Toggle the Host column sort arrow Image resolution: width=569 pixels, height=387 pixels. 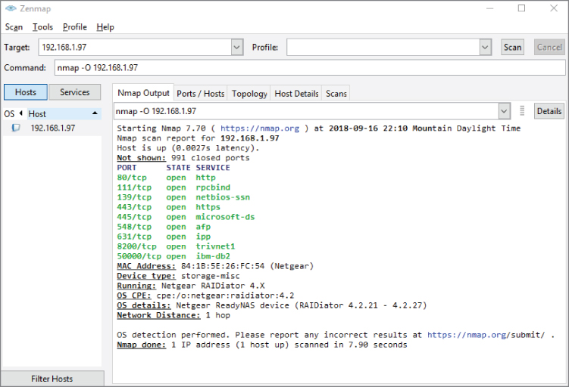[x=95, y=113]
